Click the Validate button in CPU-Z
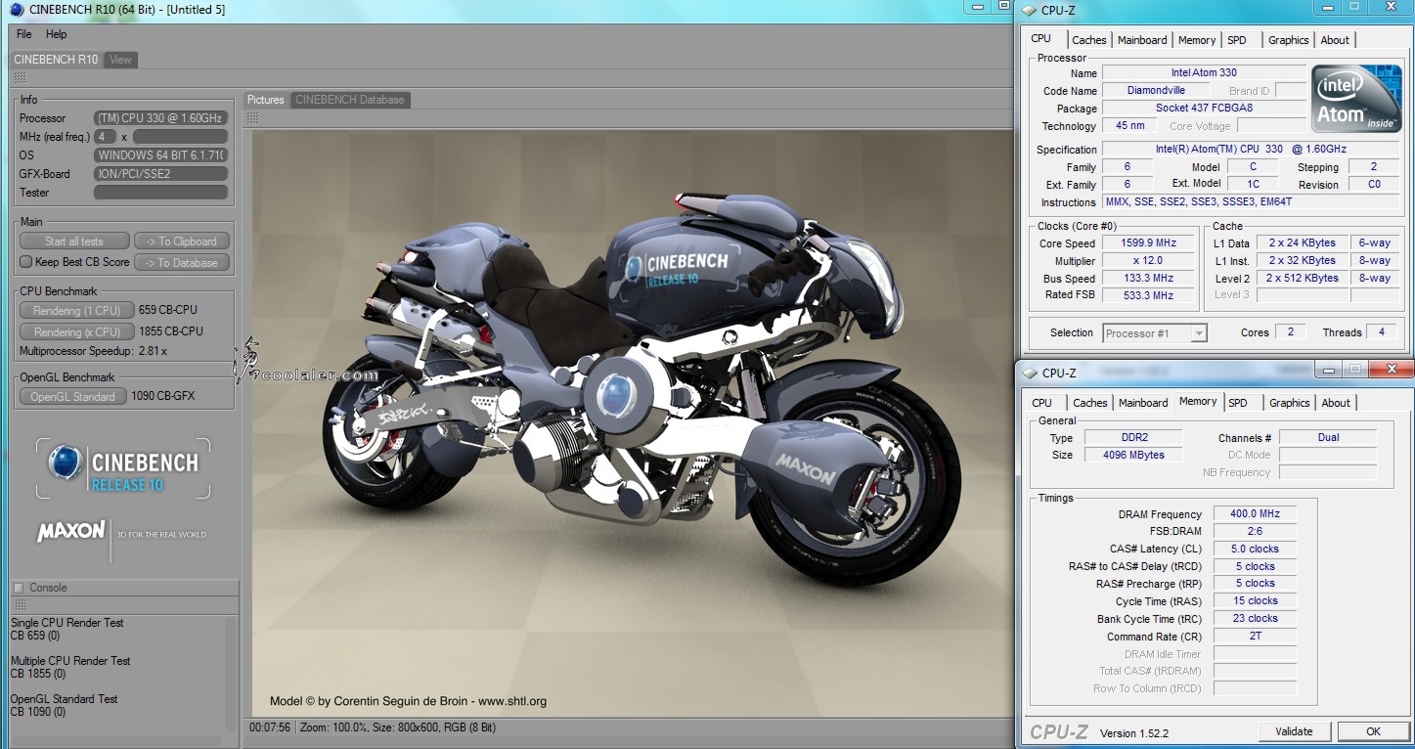 [1294, 731]
